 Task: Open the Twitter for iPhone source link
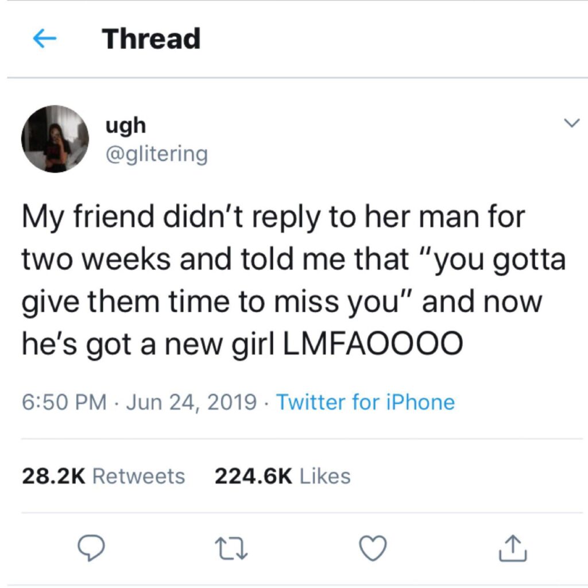[366, 403]
